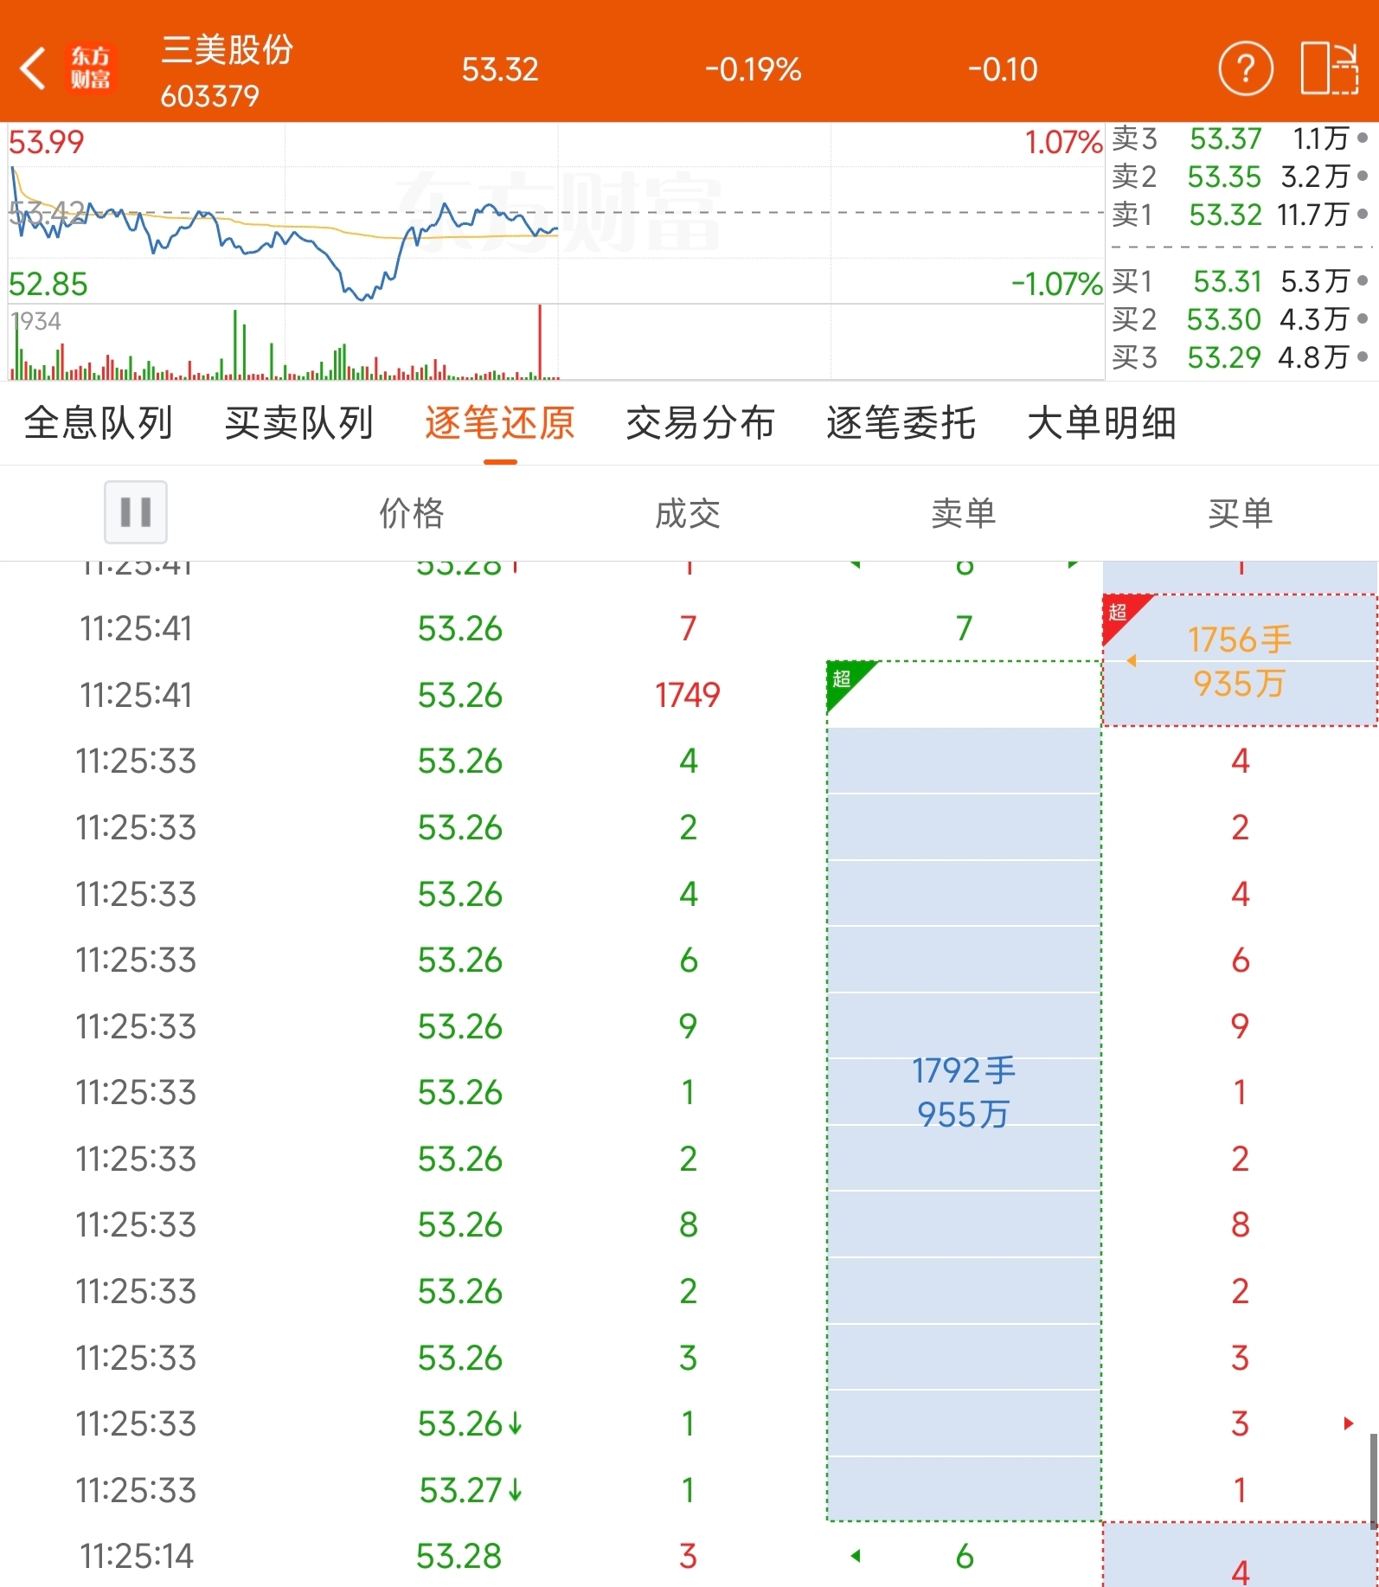
Task: Tap the screen rotate icon
Action: click(x=1329, y=68)
